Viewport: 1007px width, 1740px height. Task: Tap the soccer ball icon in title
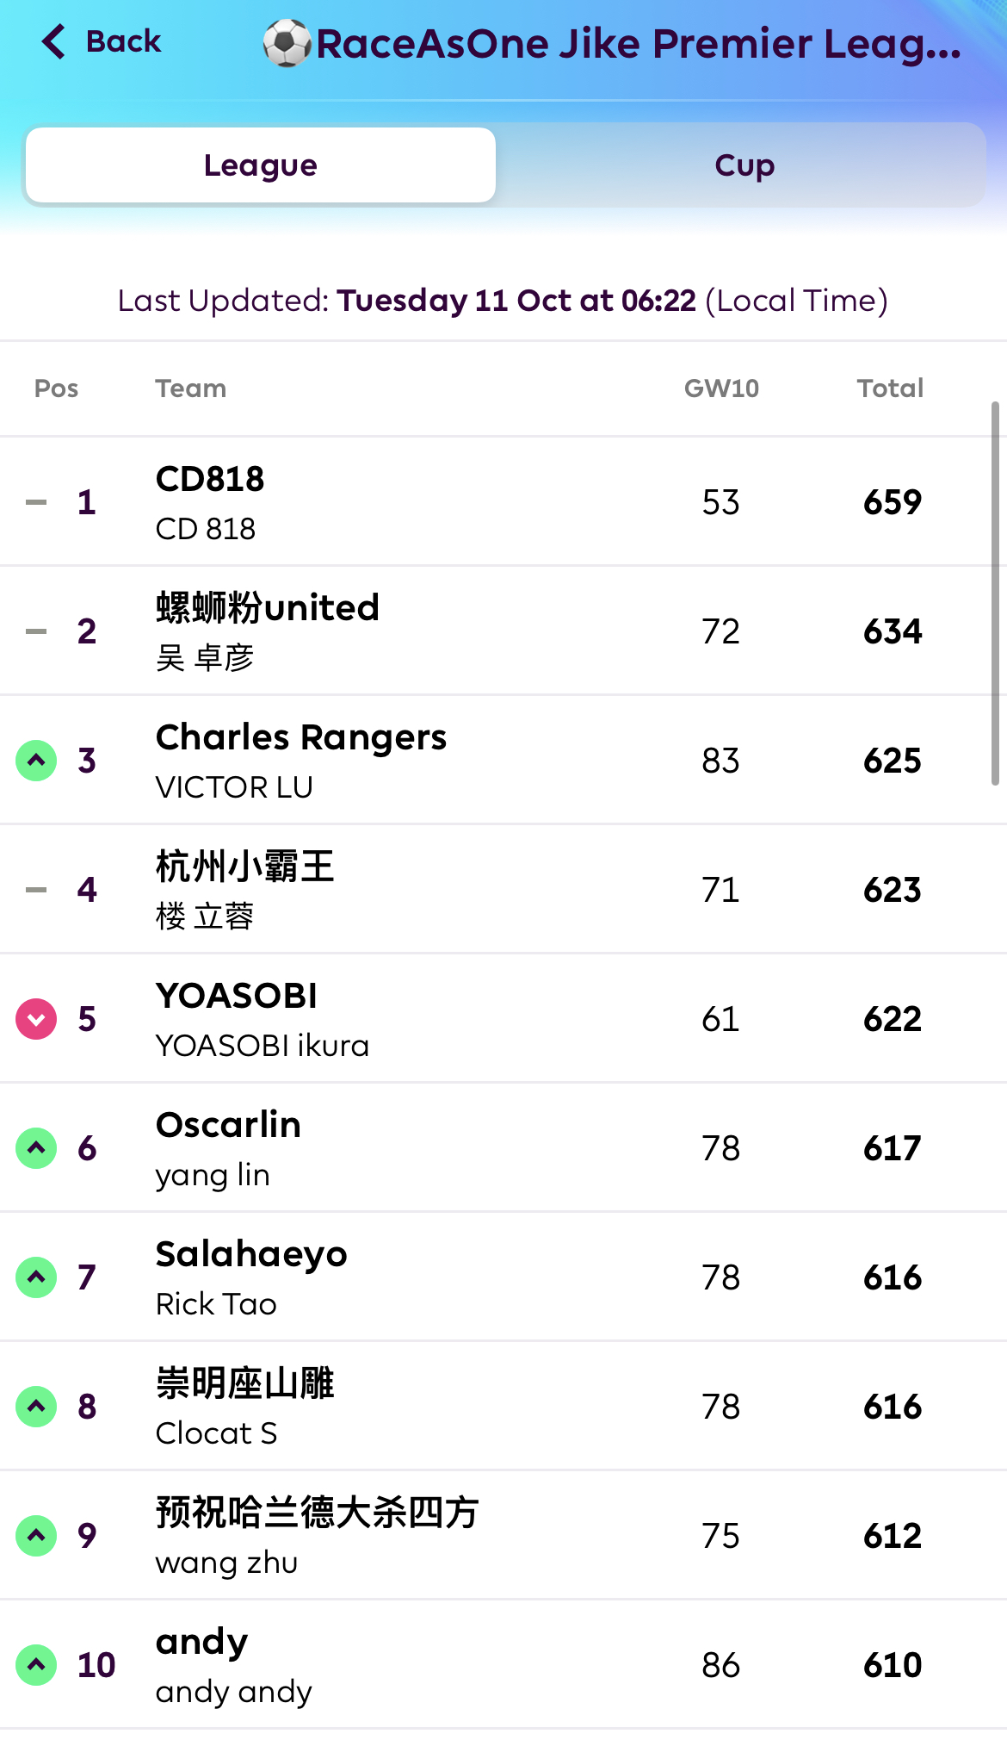pos(287,43)
